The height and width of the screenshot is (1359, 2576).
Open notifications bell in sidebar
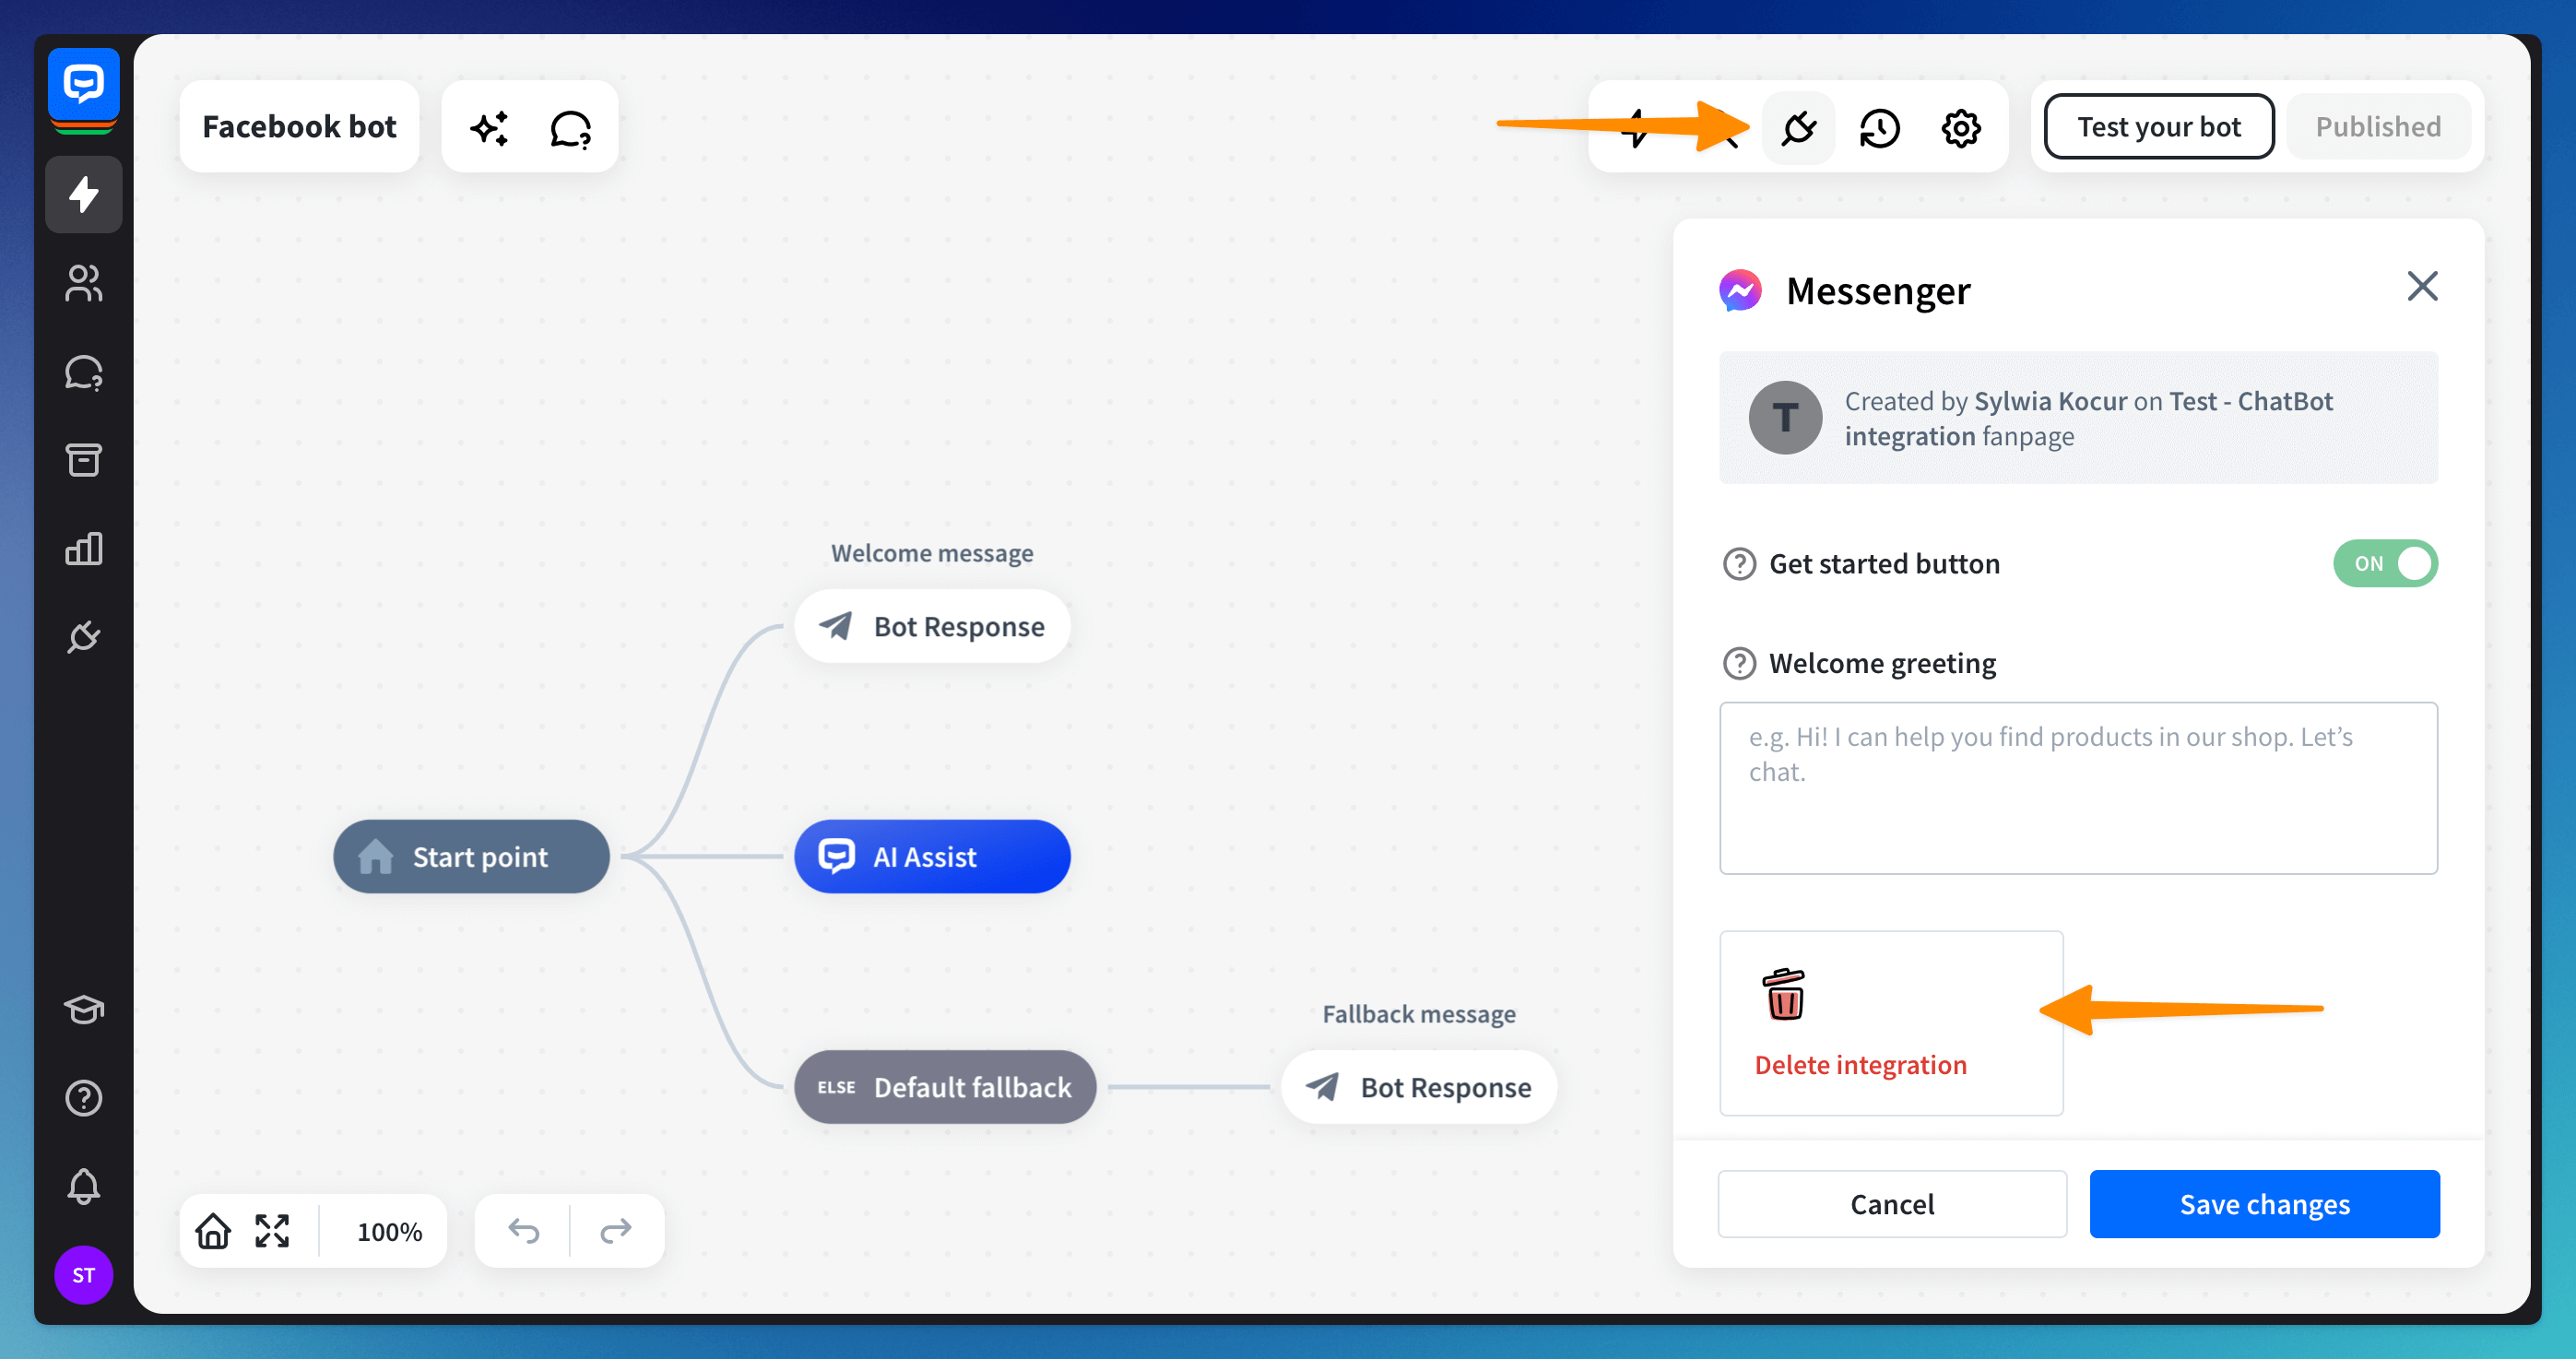[83, 1186]
